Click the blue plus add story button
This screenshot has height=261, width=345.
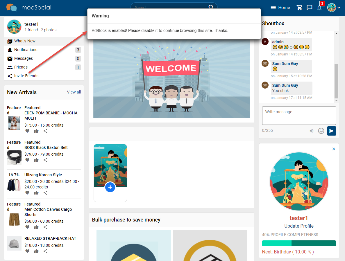point(110,187)
